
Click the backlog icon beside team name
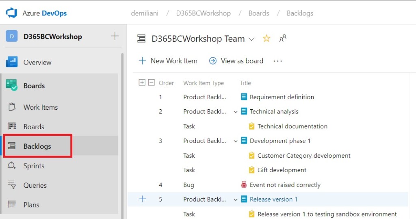141,39
